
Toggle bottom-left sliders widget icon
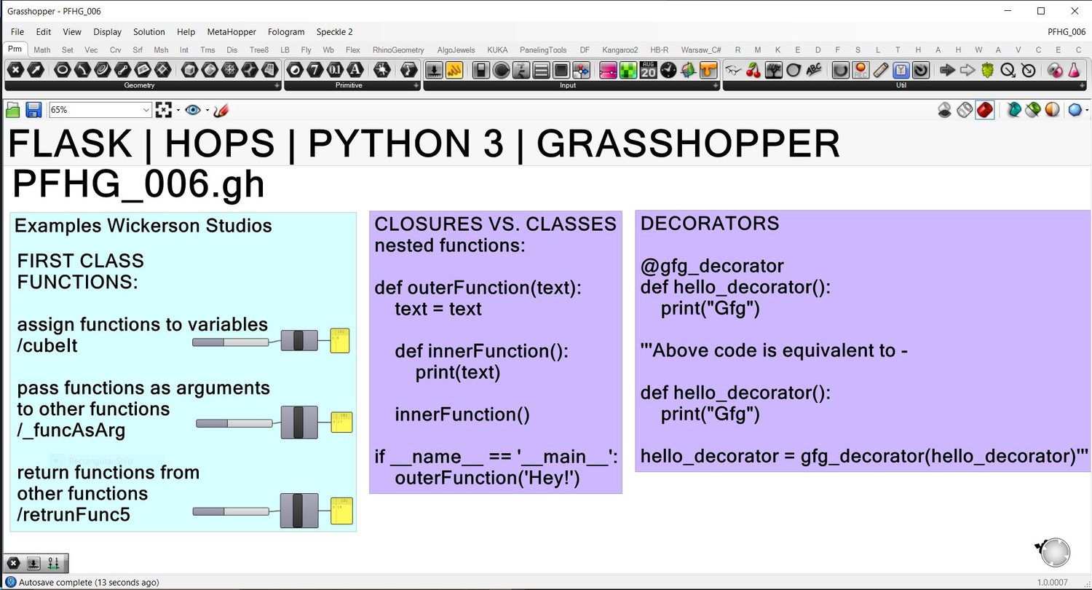pyautogui.click(x=53, y=563)
